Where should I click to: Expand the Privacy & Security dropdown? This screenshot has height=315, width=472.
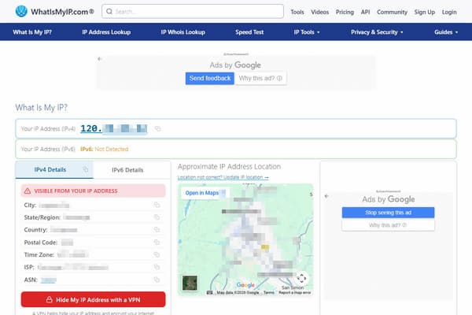377,32
